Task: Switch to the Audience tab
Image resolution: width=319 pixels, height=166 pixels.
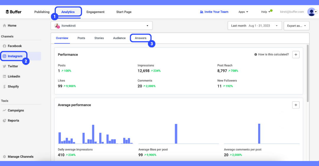Action: (x=119, y=38)
